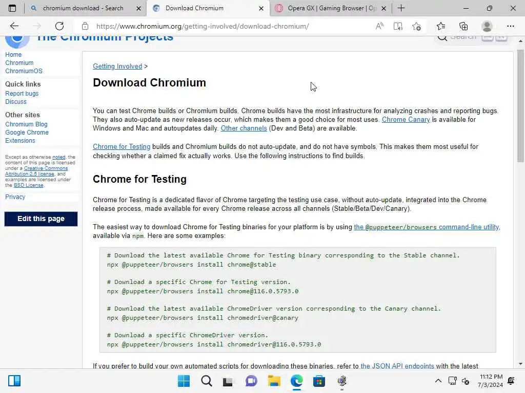This screenshot has width=525, height=393.
Task: Open the running installer app on the taskbar
Action: [342, 381]
